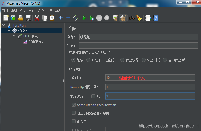Select the 立即停止测试 radio button

click(x=165, y=60)
